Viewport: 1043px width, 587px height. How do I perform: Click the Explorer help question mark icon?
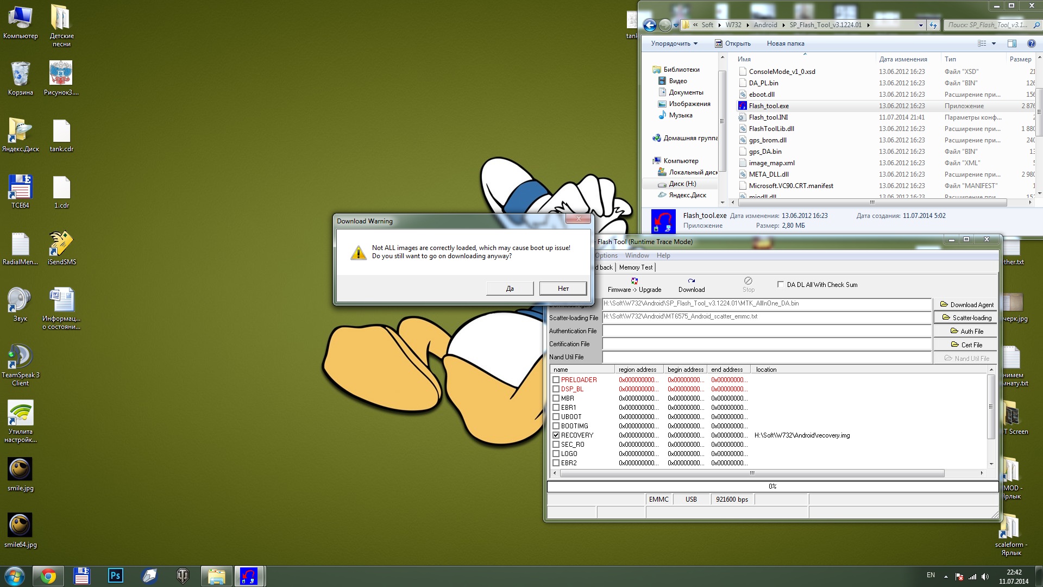[x=1031, y=43]
